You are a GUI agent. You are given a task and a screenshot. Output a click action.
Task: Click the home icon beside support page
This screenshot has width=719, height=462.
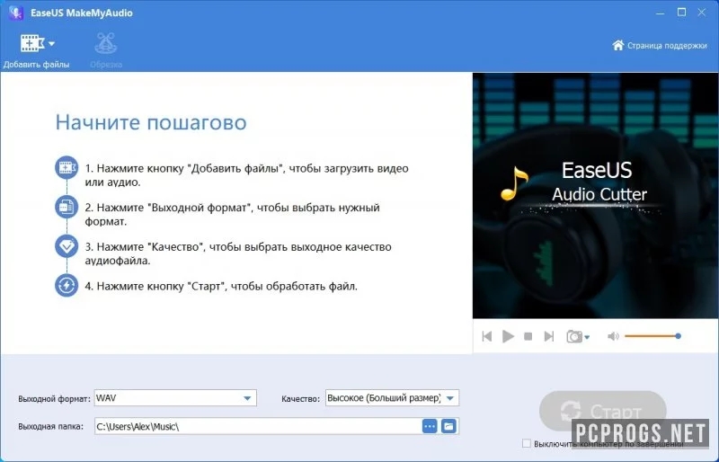(x=617, y=45)
